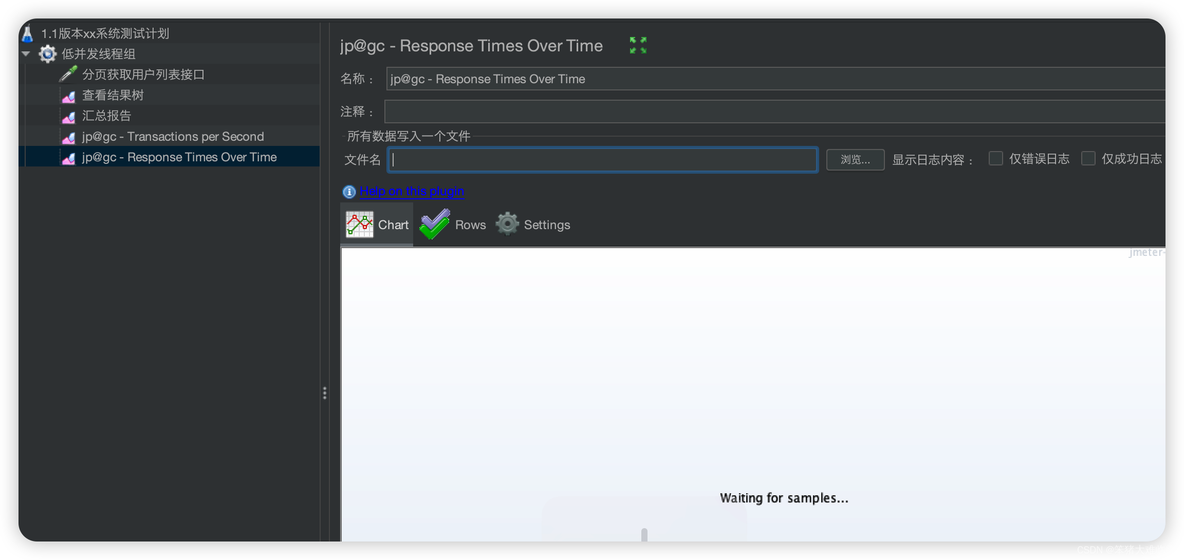Click the jp@gc Transactions per Second icon

[x=69, y=136]
